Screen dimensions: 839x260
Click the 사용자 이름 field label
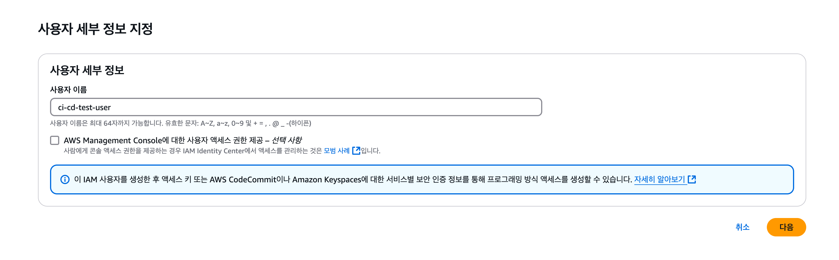click(68, 90)
